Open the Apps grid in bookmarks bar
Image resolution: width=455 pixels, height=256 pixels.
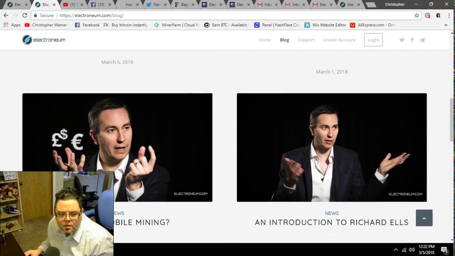coord(12,25)
